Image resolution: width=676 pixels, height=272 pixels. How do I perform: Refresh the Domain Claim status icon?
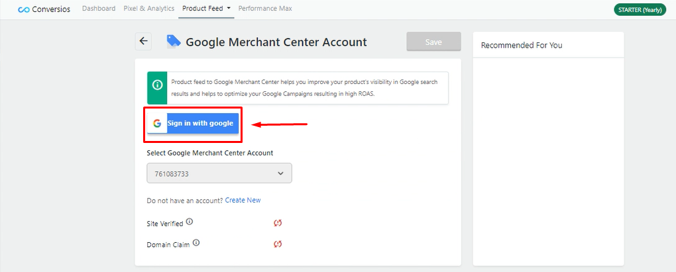pos(278,244)
